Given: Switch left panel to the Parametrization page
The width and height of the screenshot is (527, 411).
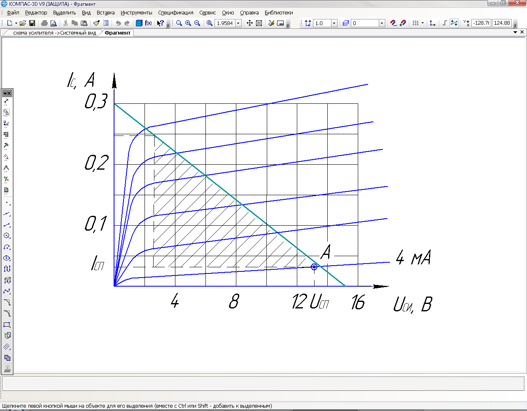Looking at the screenshot, I should [7, 156].
